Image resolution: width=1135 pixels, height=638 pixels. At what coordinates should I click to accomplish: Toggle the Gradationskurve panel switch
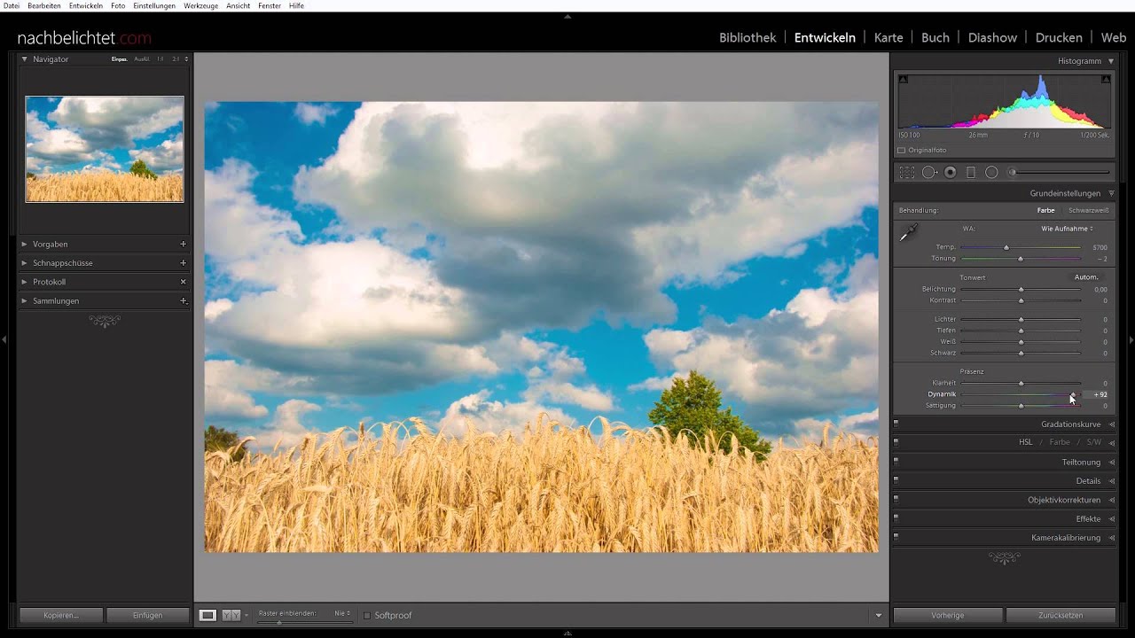point(896,424)
